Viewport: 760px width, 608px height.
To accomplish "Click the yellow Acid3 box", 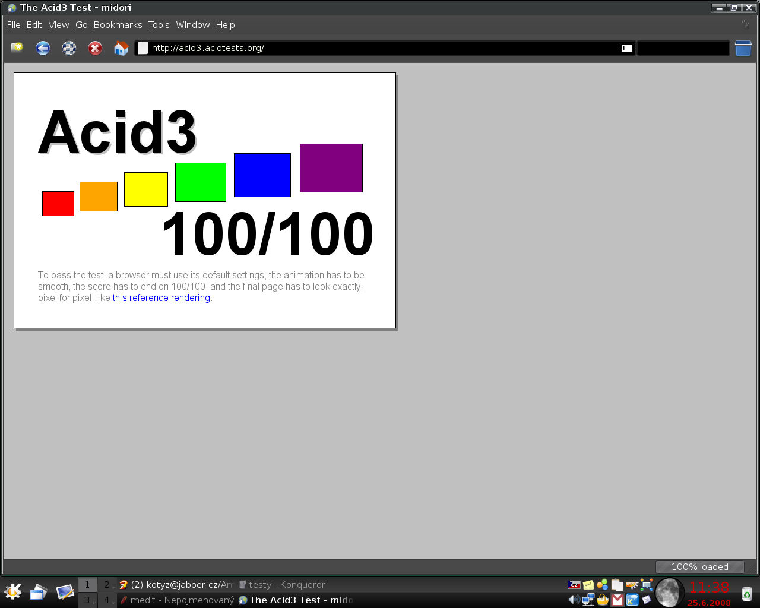I will point(146,189).
